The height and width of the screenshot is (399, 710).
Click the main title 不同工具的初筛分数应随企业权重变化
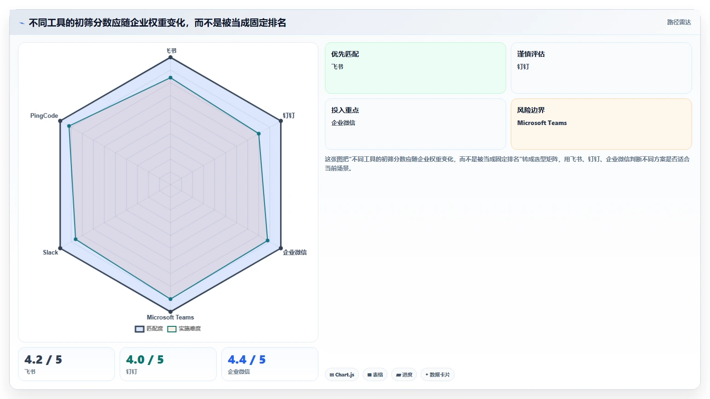[157, 23]
